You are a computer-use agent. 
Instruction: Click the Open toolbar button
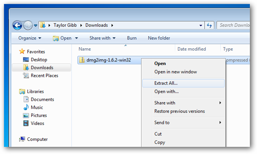click(x=62, y=38)
